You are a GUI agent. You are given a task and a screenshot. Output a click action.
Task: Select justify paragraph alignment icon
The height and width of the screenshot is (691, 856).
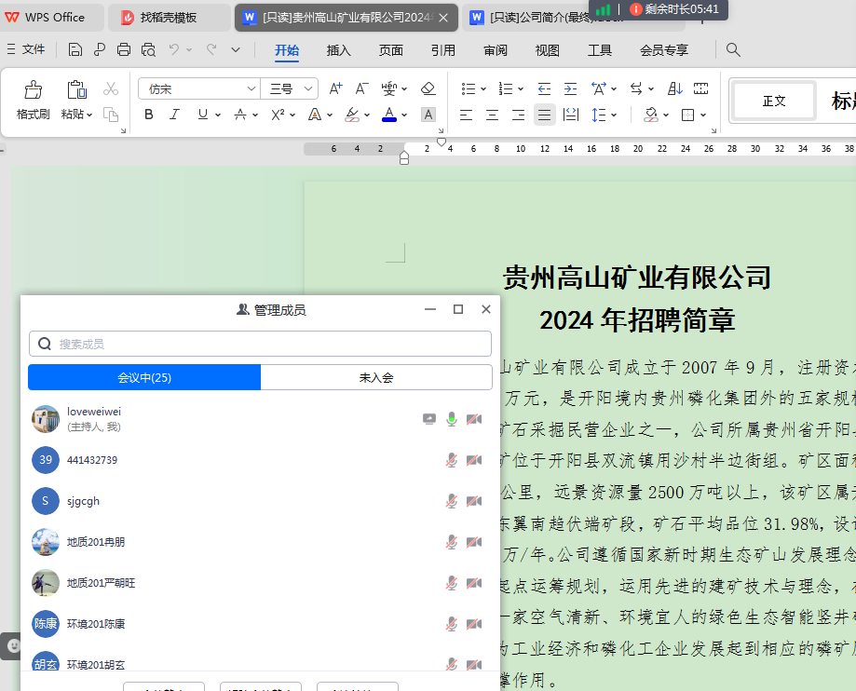pos(544,115)
